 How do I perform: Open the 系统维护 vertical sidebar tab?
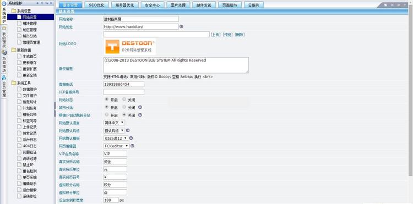point(4,13)
